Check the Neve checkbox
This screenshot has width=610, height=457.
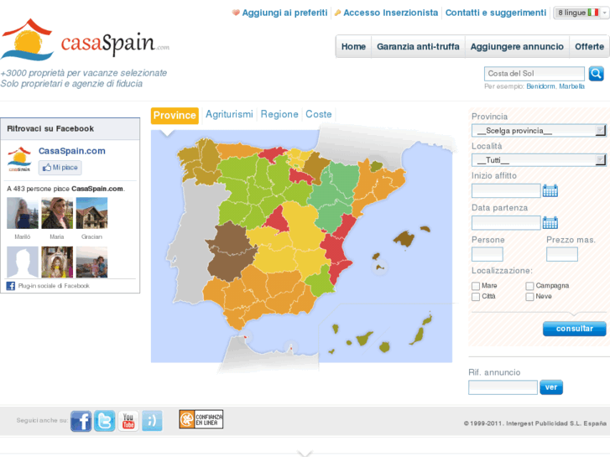(x=529, y=297)
